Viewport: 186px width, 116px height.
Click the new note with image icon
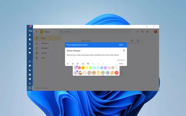tap(138, 41)
